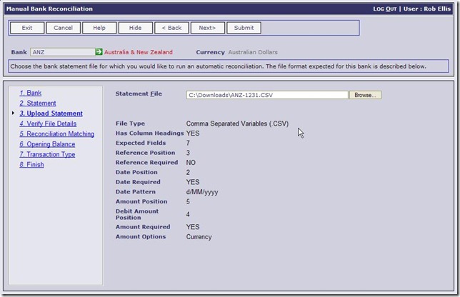Image resolution: width=460 pixels, height=297 pixels.
Task: Jump to step 2. Statement
Action: 37,104
